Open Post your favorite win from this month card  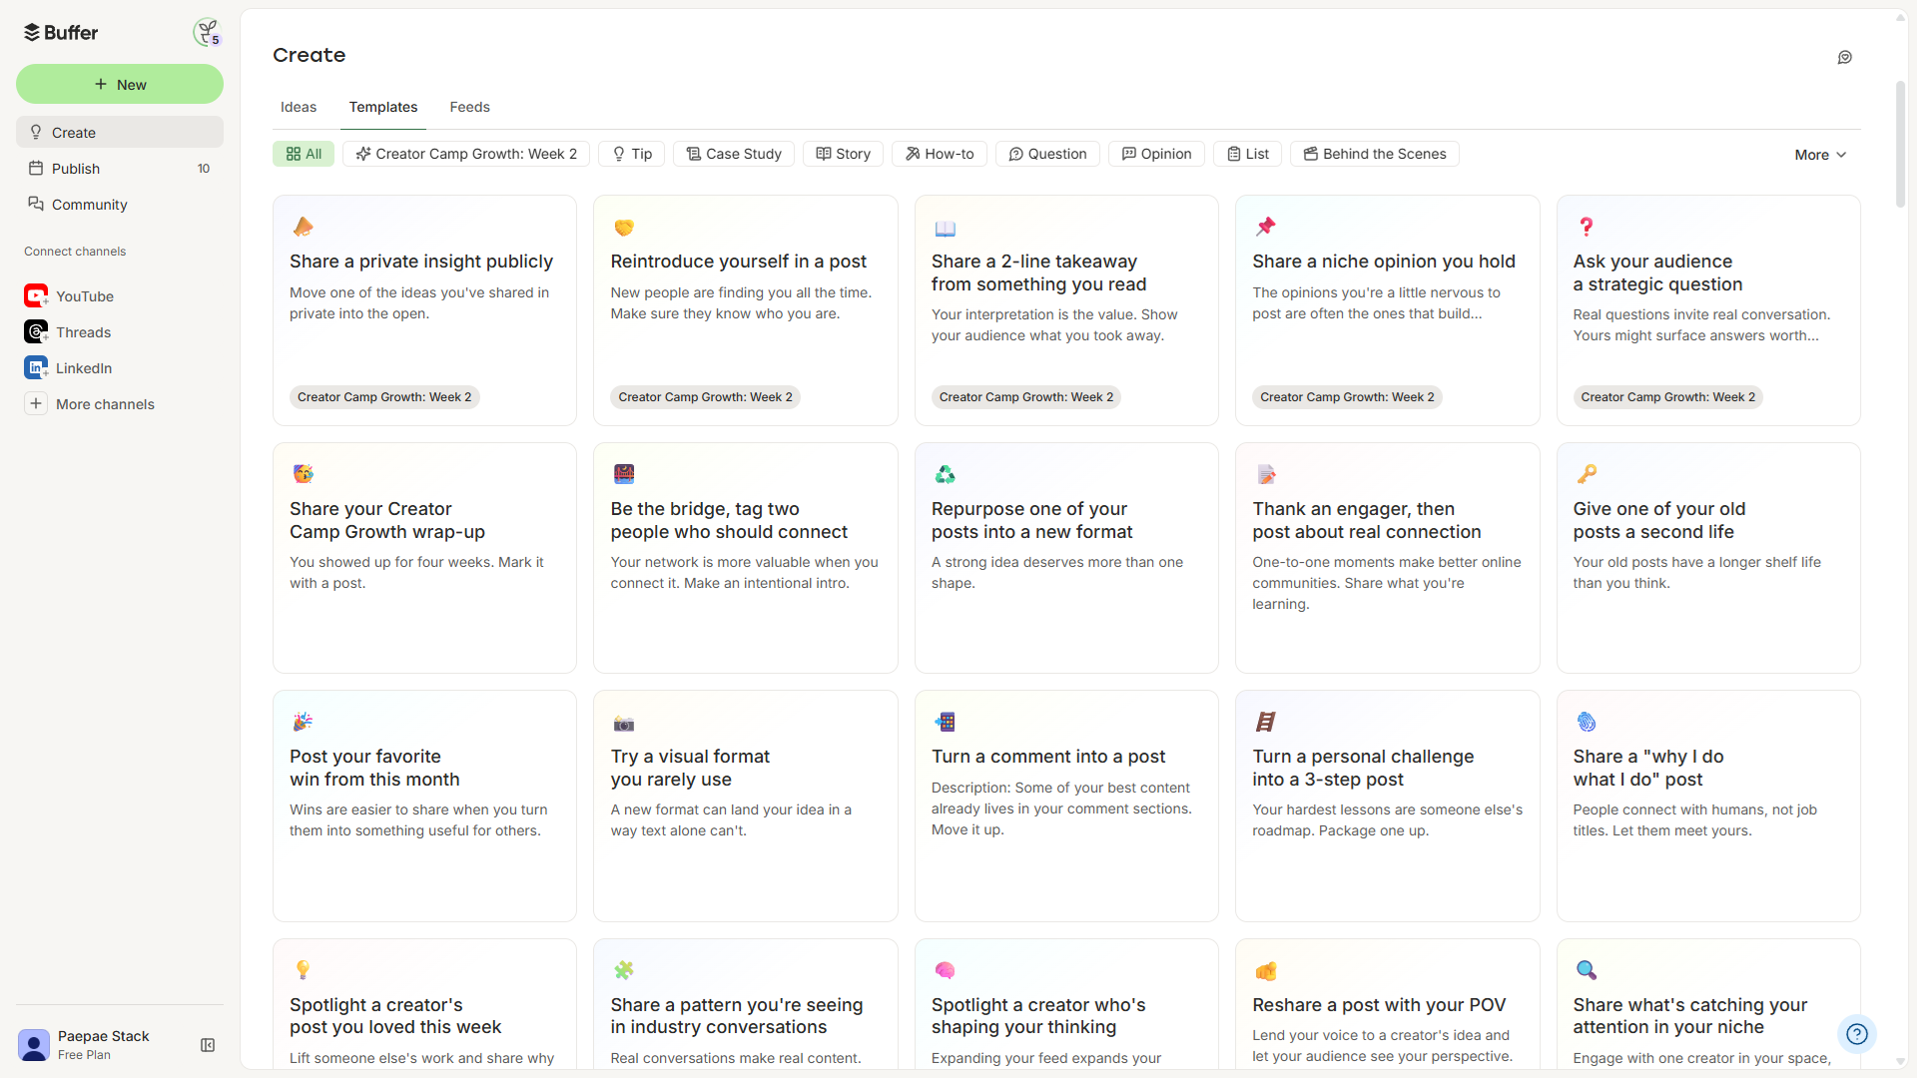pyautogui.click(x=424, y=806)
